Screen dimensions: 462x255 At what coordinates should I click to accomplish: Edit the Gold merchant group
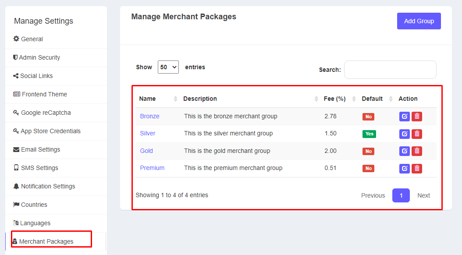point(404,151)
